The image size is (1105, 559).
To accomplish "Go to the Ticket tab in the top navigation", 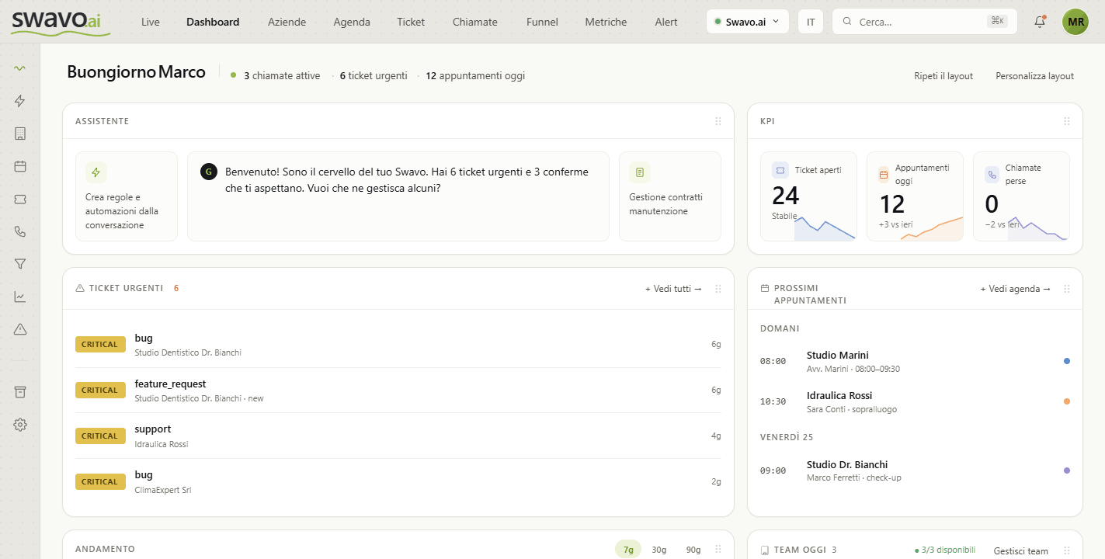I will [x=411, y=22].
